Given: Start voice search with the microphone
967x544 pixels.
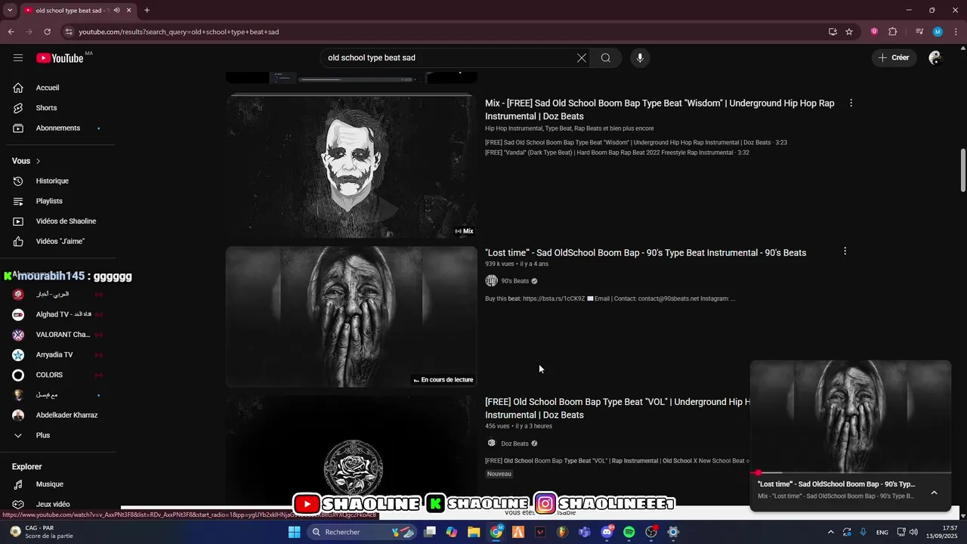Looking at the screenshot, I should coord(640,58).
